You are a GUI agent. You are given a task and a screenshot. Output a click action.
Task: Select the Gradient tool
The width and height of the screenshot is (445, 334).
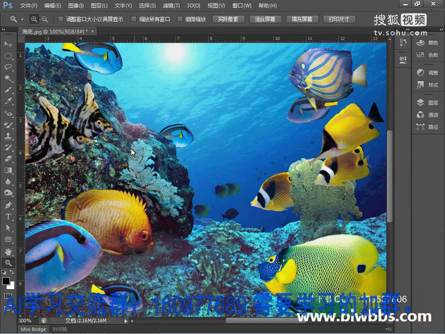tap(8, 170)
